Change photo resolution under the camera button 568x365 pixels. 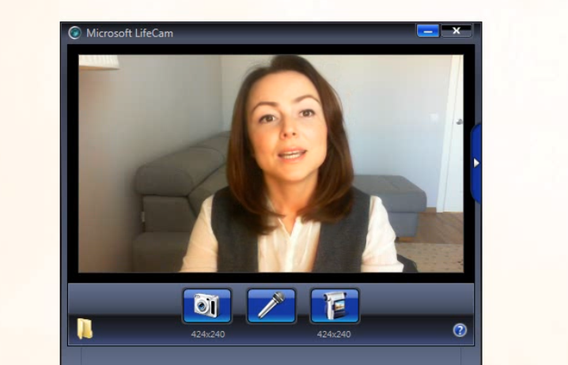pyautogui.click(x=207, y=334)
